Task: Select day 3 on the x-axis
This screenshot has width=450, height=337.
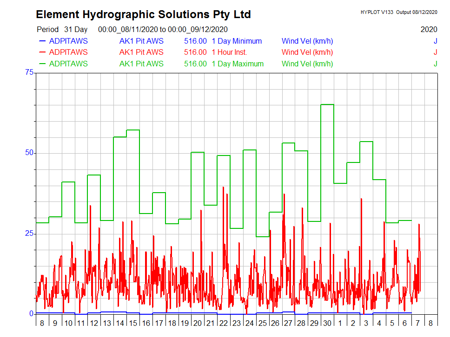Action: coord(366,323)
